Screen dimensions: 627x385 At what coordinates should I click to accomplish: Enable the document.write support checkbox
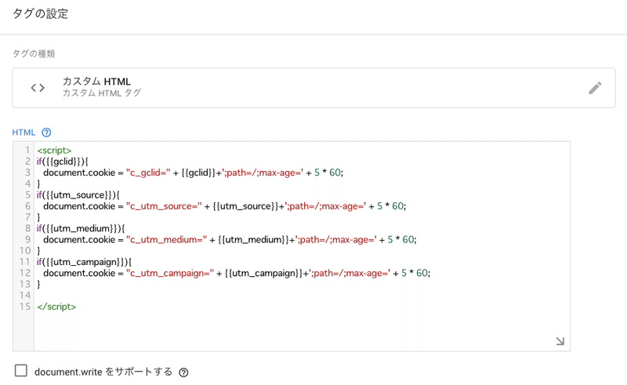(21, 371)
